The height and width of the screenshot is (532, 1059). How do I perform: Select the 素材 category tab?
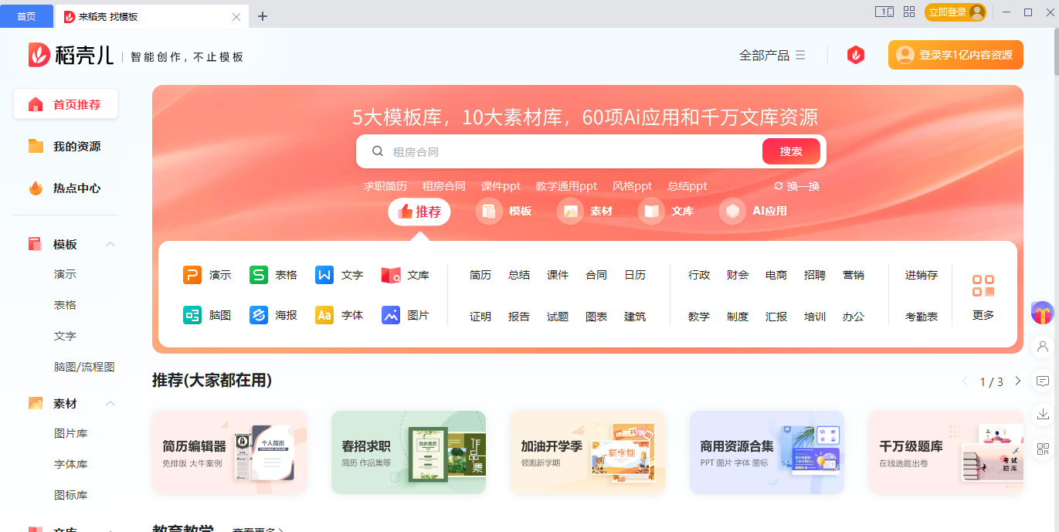point(585,211)
